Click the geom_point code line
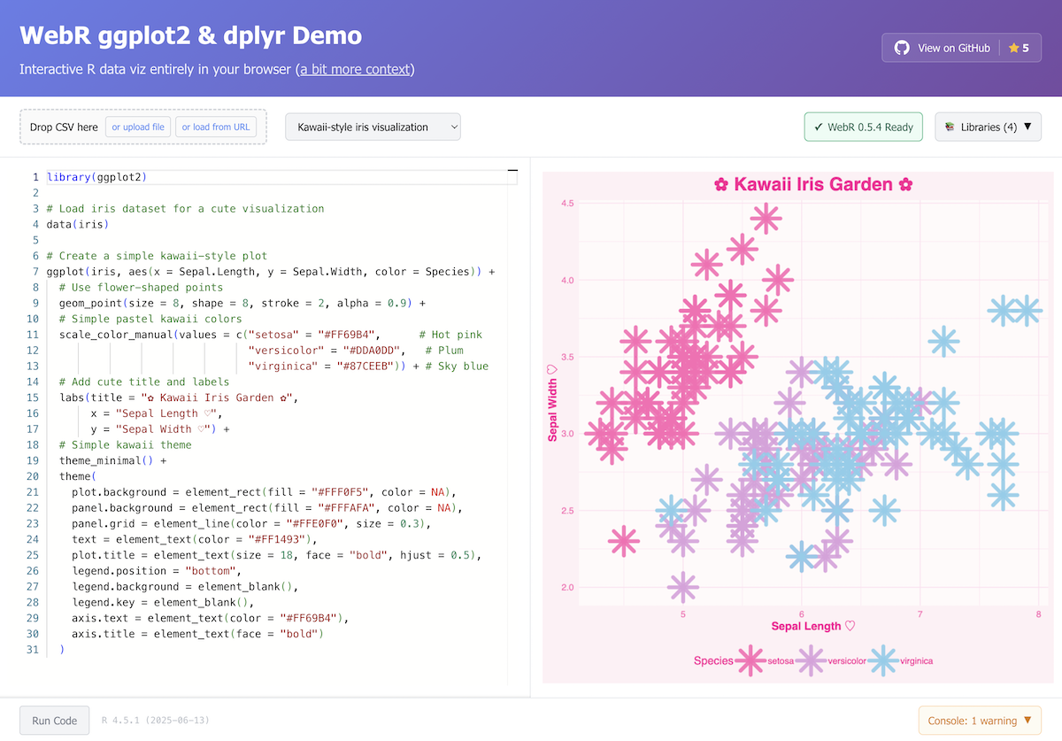Screen dimensions: 1062x741 (x=242, y=303)
